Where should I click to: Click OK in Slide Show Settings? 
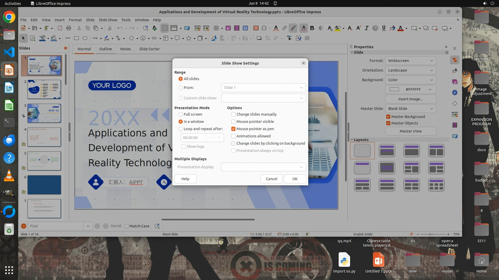295,179
